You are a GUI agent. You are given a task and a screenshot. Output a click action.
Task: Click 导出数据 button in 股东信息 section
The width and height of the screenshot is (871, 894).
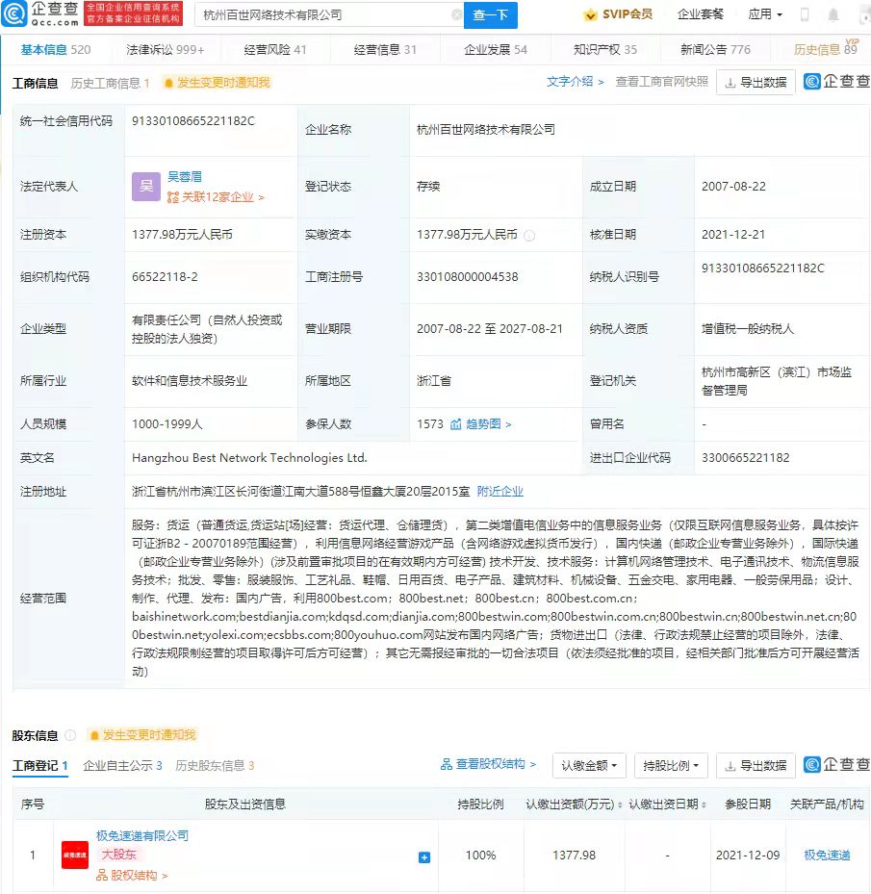756,766
